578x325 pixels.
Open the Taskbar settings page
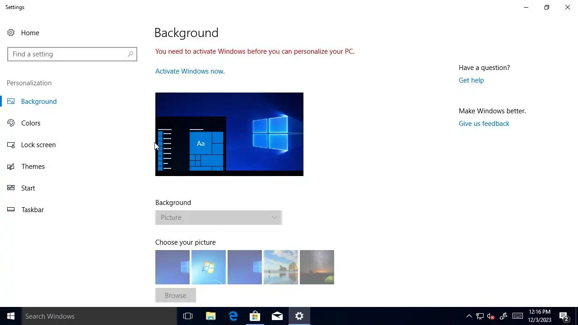point(33,209)
